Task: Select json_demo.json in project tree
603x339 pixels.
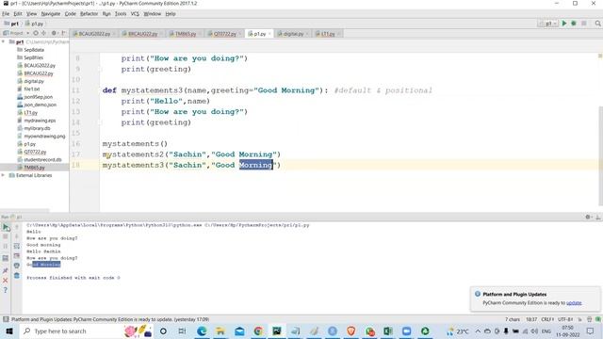Action: pos(40,105)
